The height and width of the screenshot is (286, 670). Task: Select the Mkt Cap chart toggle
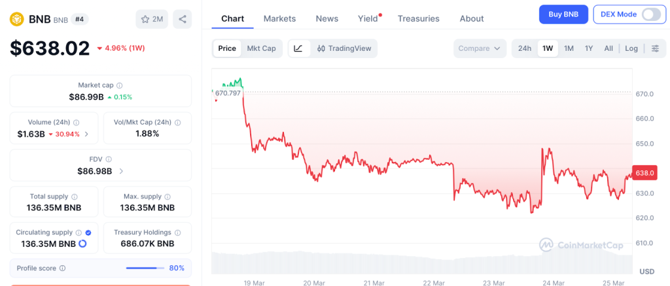pyautogui.click(x=261, y=48)
